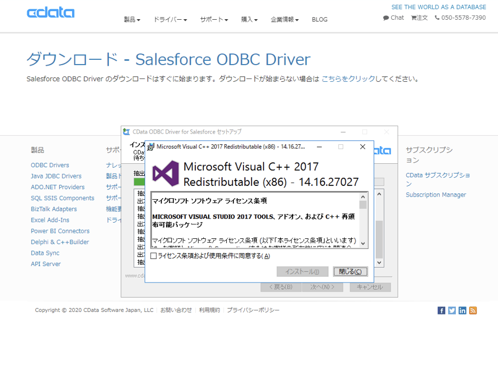
Task: Open the ADO.NET Providers link
Action: 58,187
